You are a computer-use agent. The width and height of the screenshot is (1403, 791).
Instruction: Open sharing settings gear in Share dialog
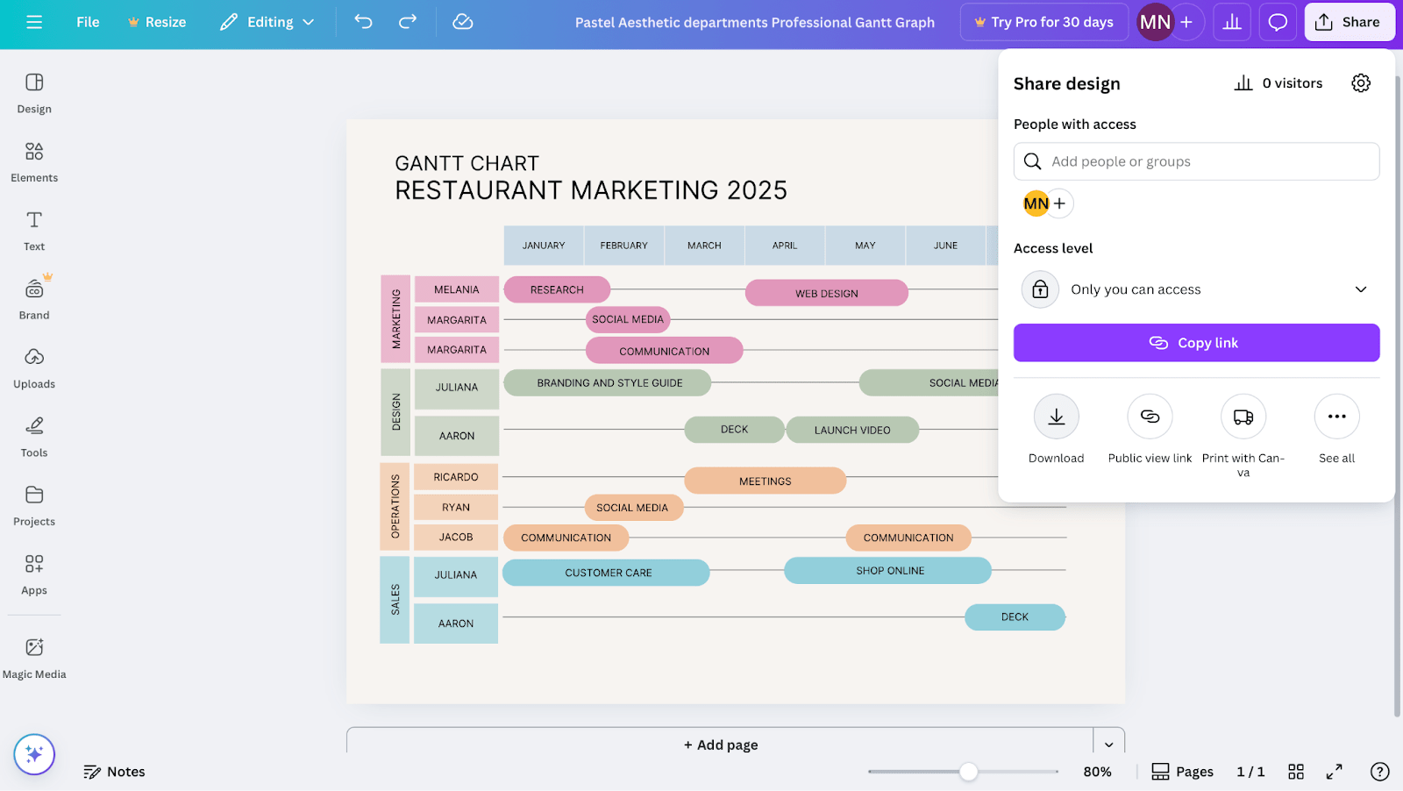[1360, 82]
